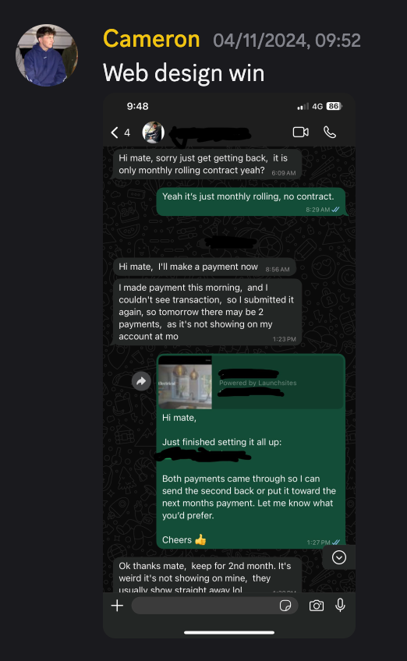
Task: Open the plus attachment menu
Action: 117,606
